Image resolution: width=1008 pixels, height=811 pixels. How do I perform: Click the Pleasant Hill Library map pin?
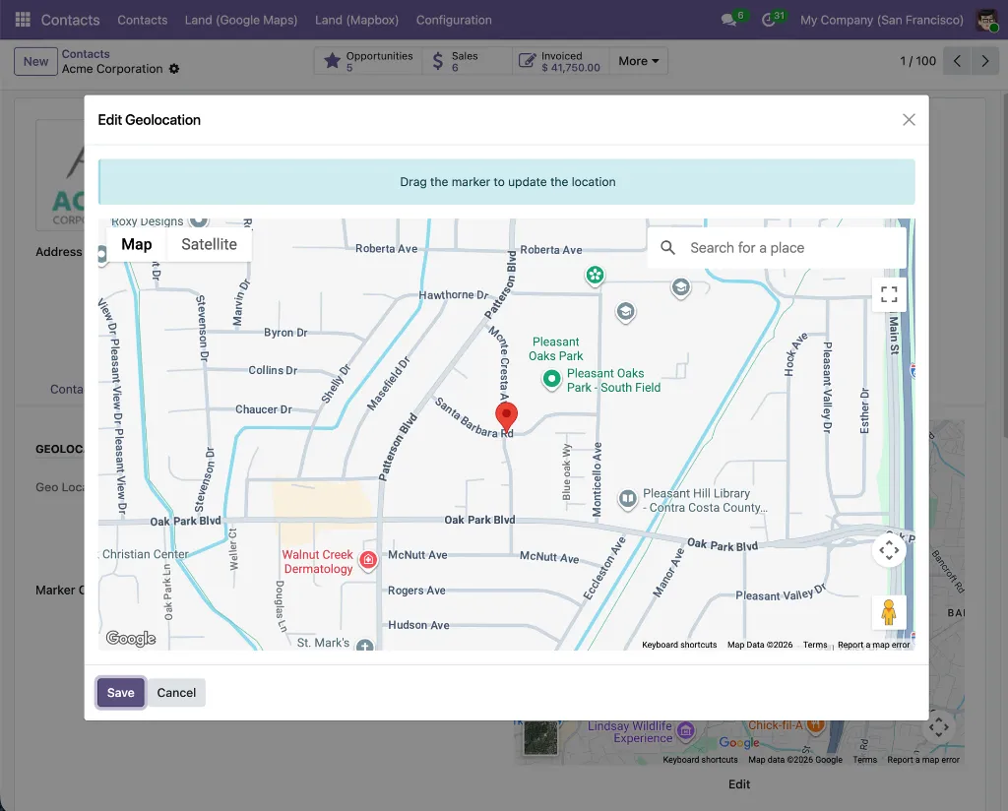click(x=627, y=499)
